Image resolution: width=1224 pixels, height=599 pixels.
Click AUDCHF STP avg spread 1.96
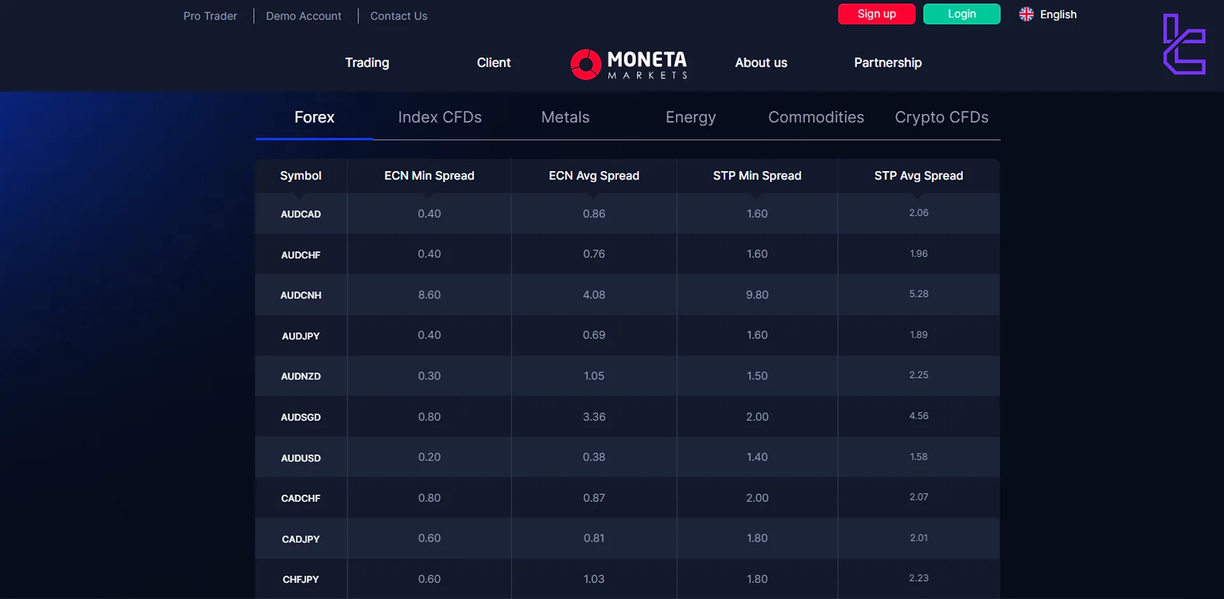[x=919, y=253]
